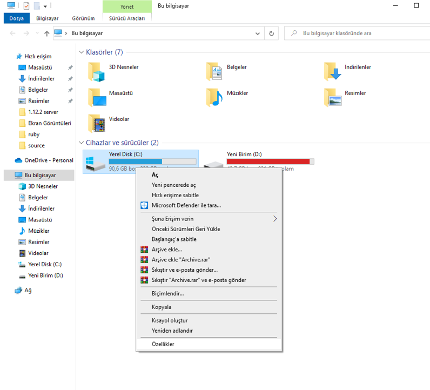Click the chevron after computer icon in address bar

[x=66, y=33]
